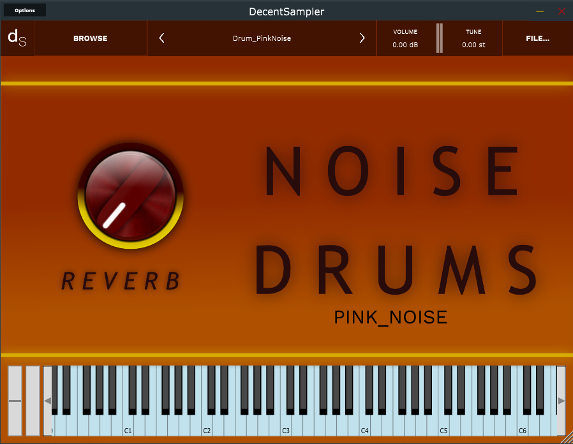Click the TUNE 0.00 st field
The height and width of the screenshot is (444, 573).
click(473, 38)
